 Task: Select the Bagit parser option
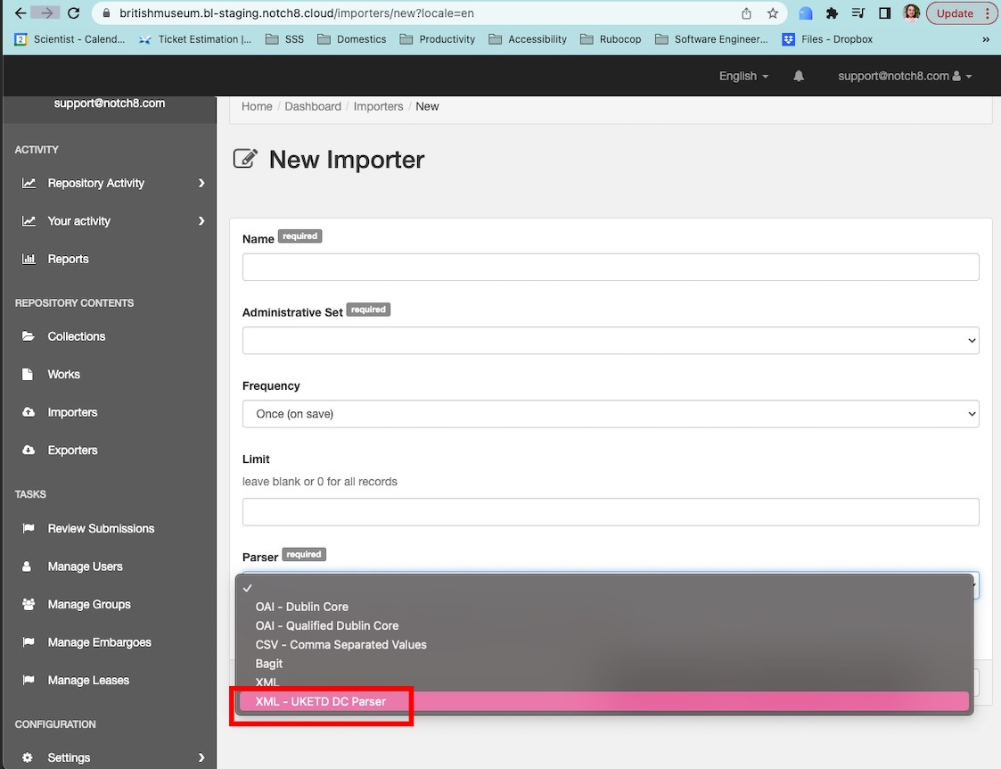(268, 663)
